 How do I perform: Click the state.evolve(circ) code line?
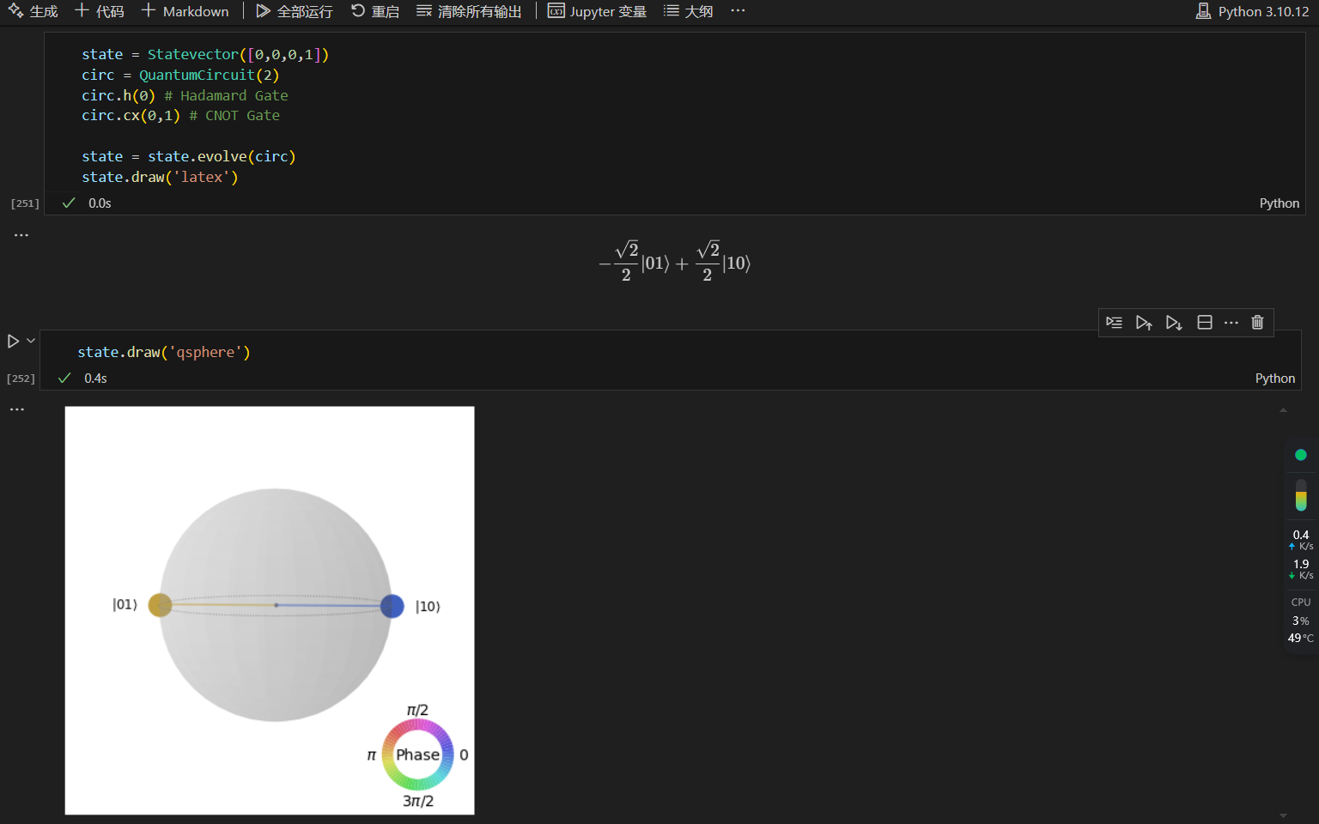pos(189,157)
